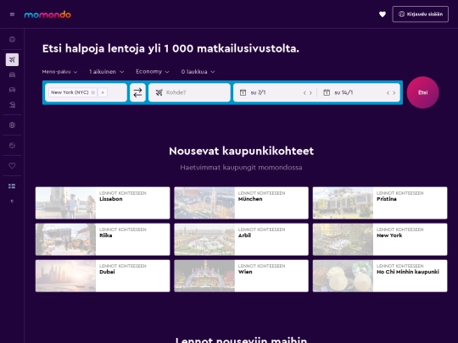Change country via Finnish flag icon
This screenshot has height=343, width=458.
(x=12, y=186)
